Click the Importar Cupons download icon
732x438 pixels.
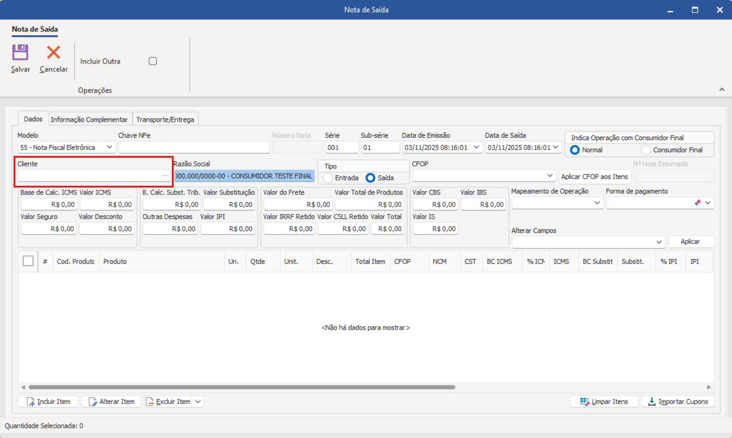point(651,402)
